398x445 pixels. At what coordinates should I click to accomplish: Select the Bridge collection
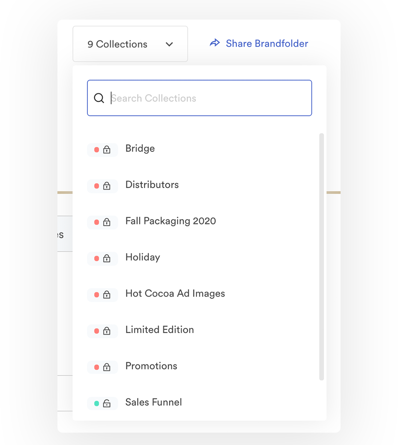tap(140, 149)
